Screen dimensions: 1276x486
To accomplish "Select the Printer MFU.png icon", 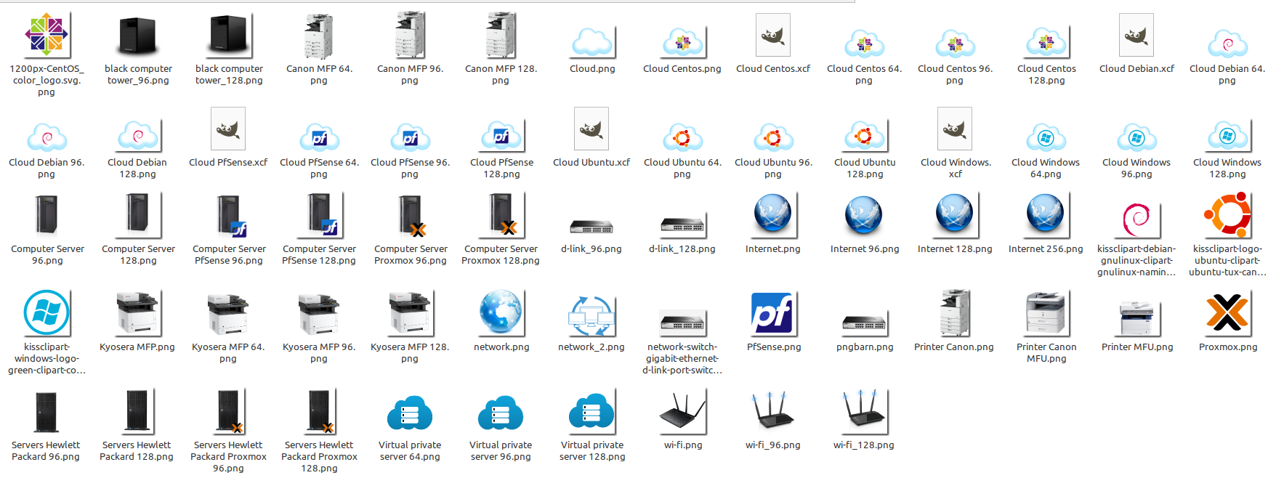I will click(x=1137, y=318).
